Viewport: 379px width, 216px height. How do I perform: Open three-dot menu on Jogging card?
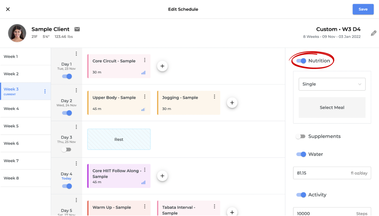214,97
